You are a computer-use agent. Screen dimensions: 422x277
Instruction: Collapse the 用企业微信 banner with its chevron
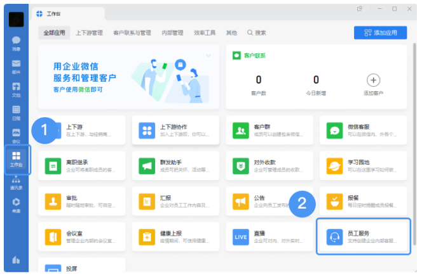208,55
